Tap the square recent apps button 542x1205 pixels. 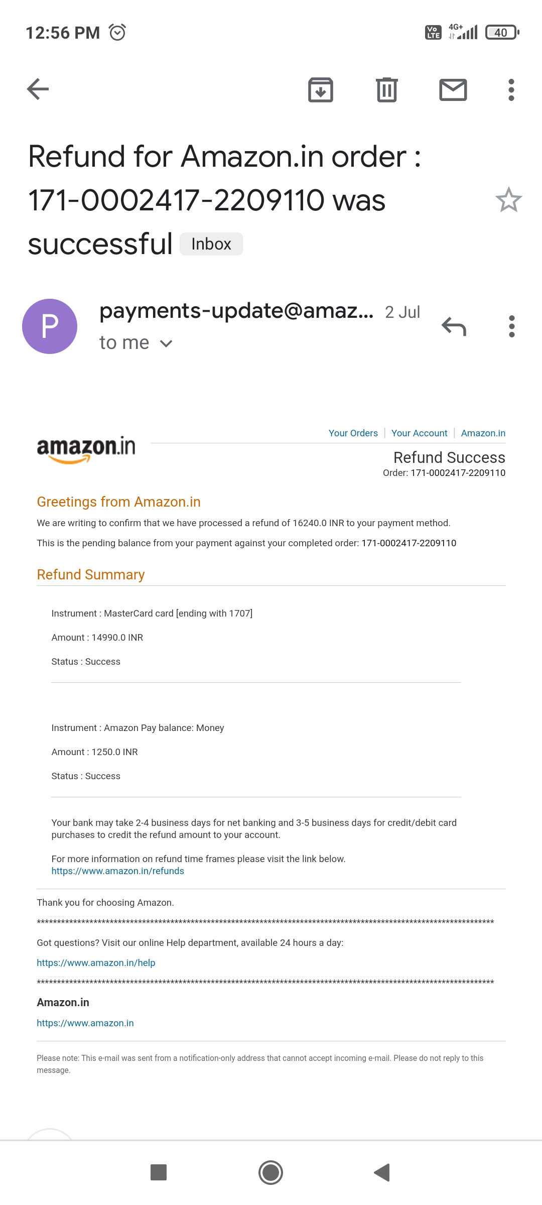click(x=159, y=1172)
